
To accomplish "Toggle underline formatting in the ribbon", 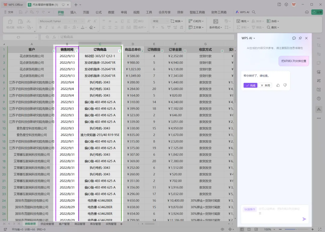I will pyautogui.click(x=52, y=27).
